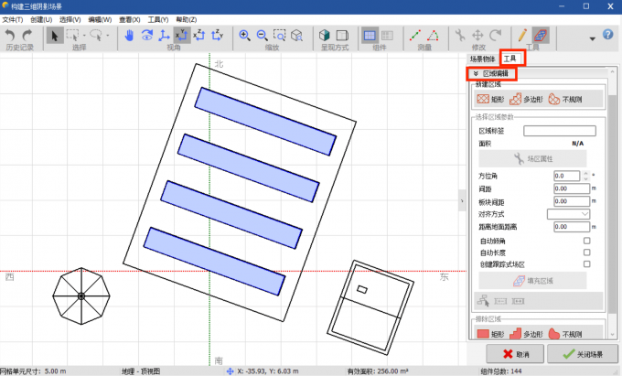Click the orbit view eye icon

point(146,36)
